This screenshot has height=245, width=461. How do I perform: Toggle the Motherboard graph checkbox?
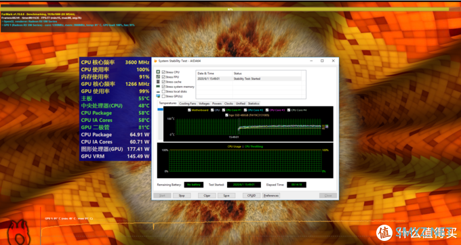(189, 110)
